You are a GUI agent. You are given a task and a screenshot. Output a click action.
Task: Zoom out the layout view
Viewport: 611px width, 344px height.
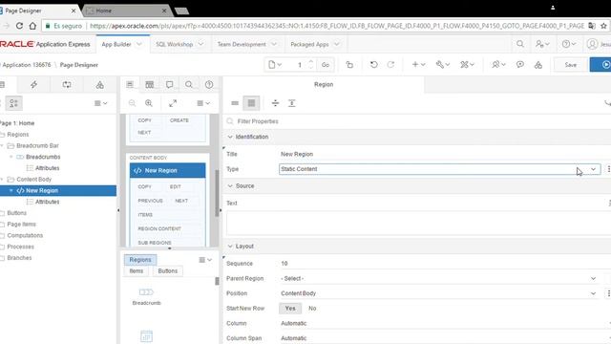pos(132,103)
